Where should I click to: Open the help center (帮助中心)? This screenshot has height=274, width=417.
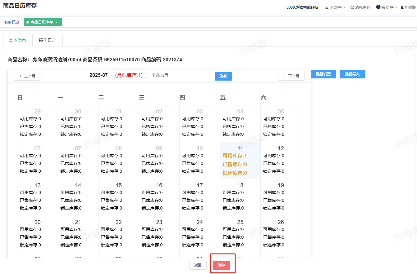click(386, 7)
